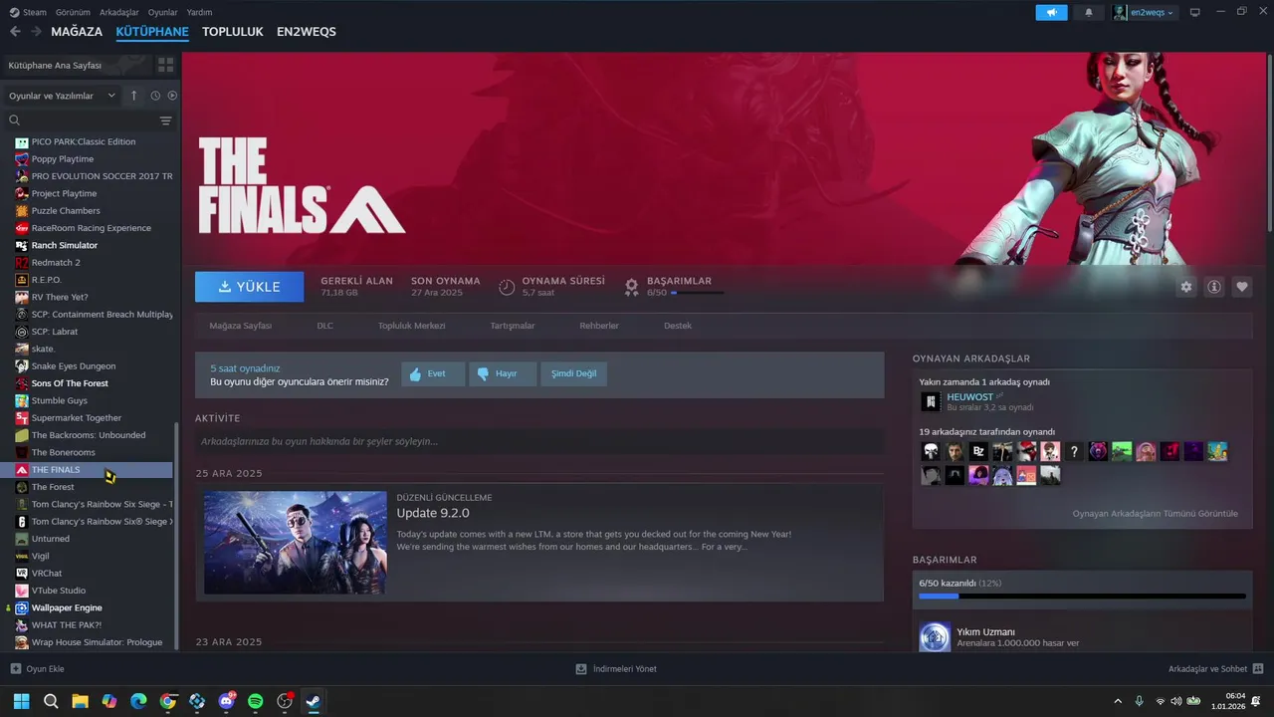Open Spotify from the taskbar
This screenshot has width=1274, height=717.
pyautogui.click(x=255, y=701)
